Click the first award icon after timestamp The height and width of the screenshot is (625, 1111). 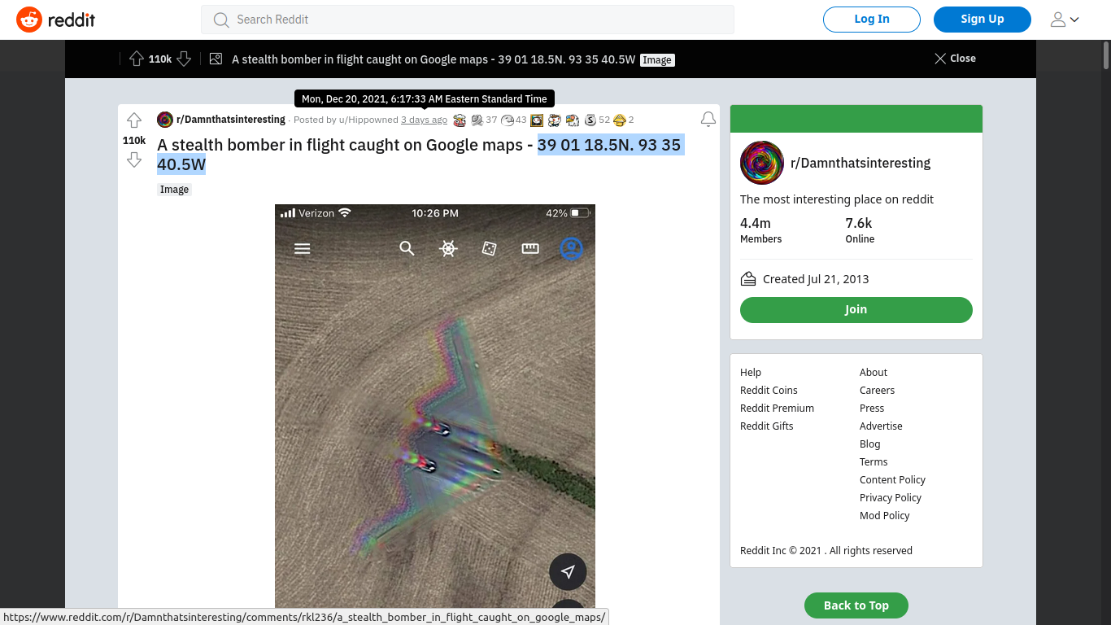(460, 120)
